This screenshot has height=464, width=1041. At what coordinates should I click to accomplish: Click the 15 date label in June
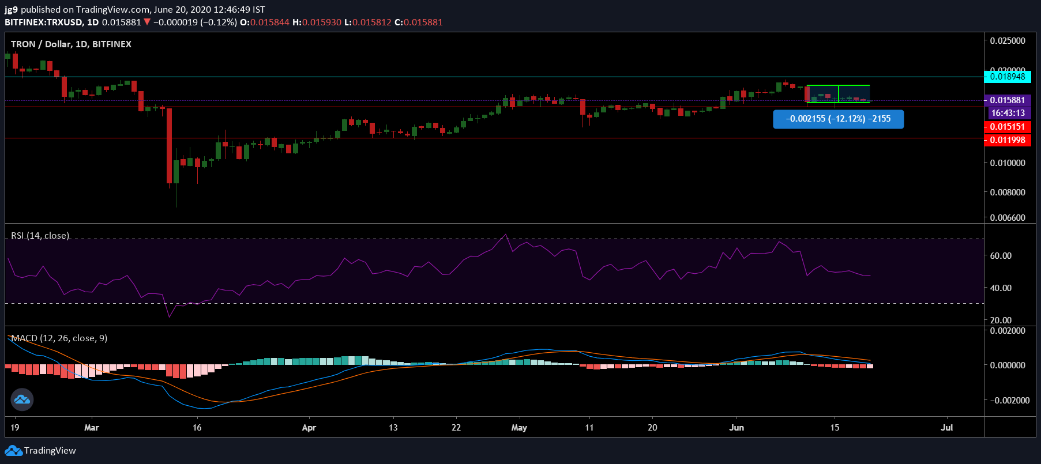[x=835, y=427]
